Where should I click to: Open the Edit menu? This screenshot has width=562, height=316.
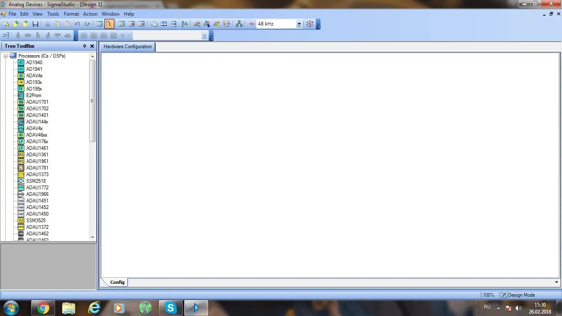24,14
